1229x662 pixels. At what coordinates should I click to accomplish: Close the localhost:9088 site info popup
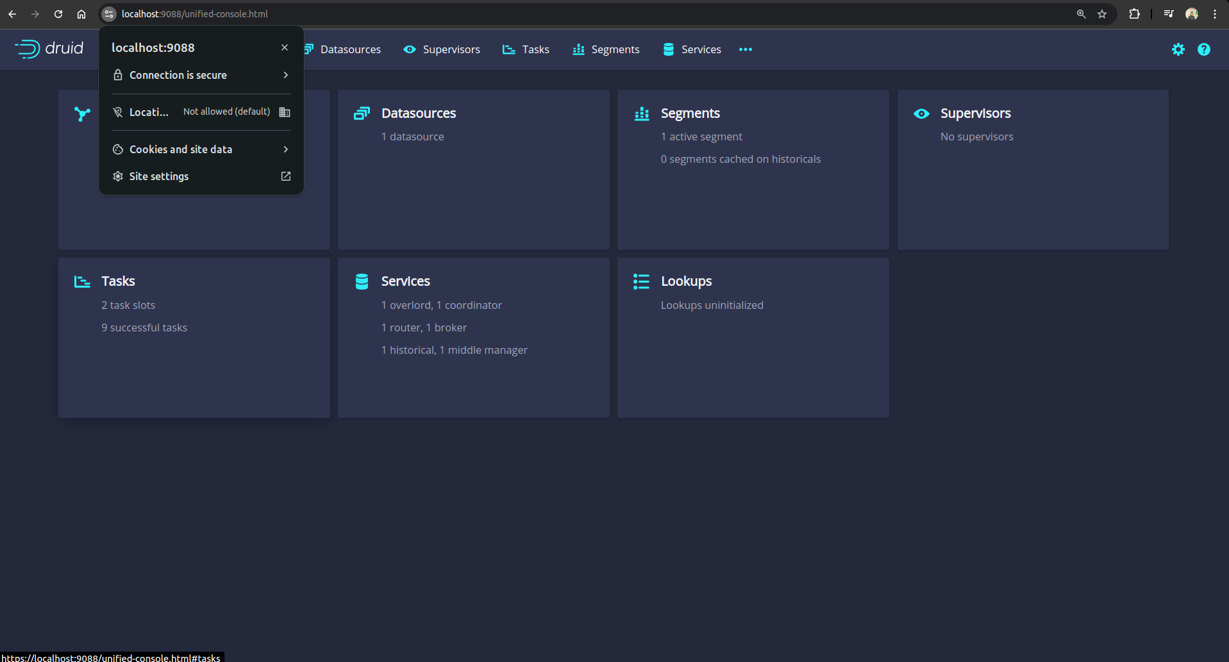[285, 47]
